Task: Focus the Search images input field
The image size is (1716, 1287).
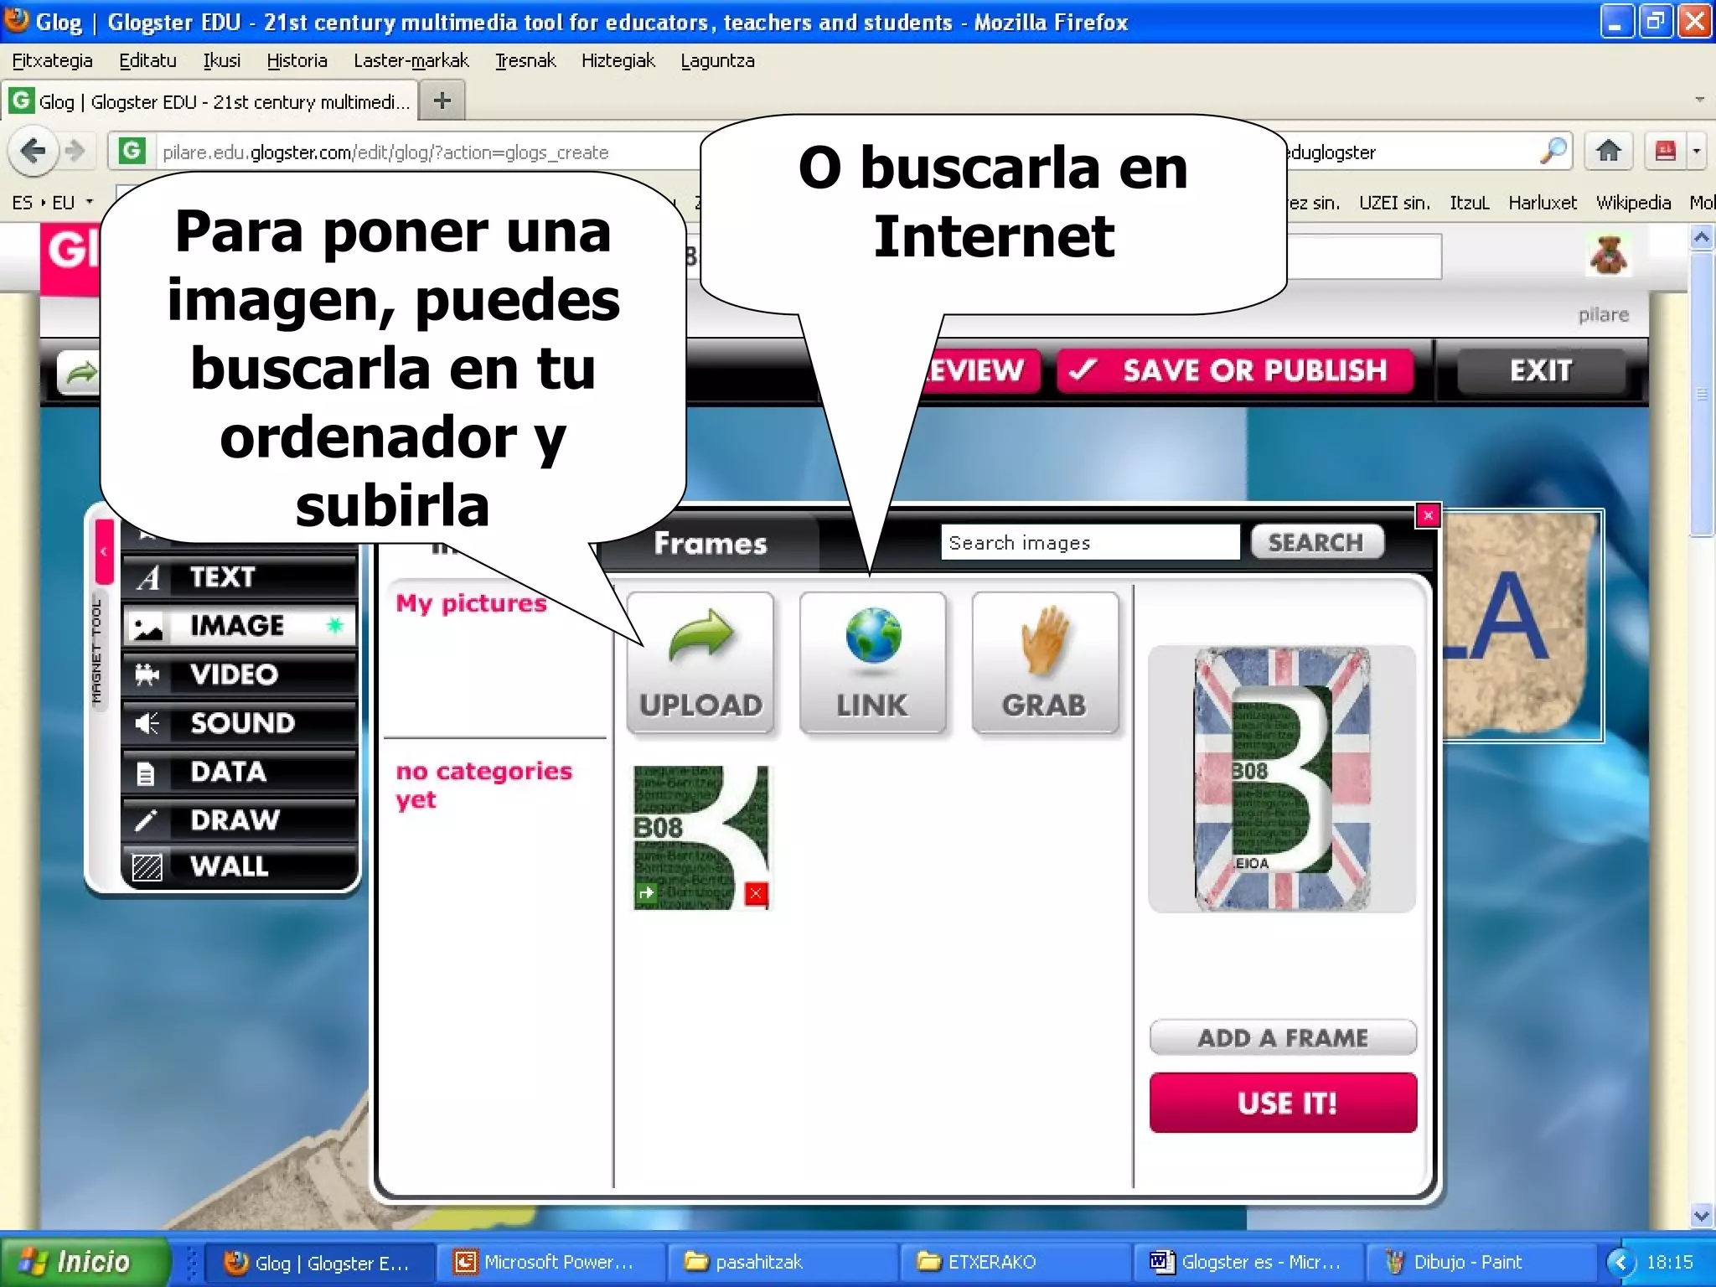Action: [x=1090, y=542]
